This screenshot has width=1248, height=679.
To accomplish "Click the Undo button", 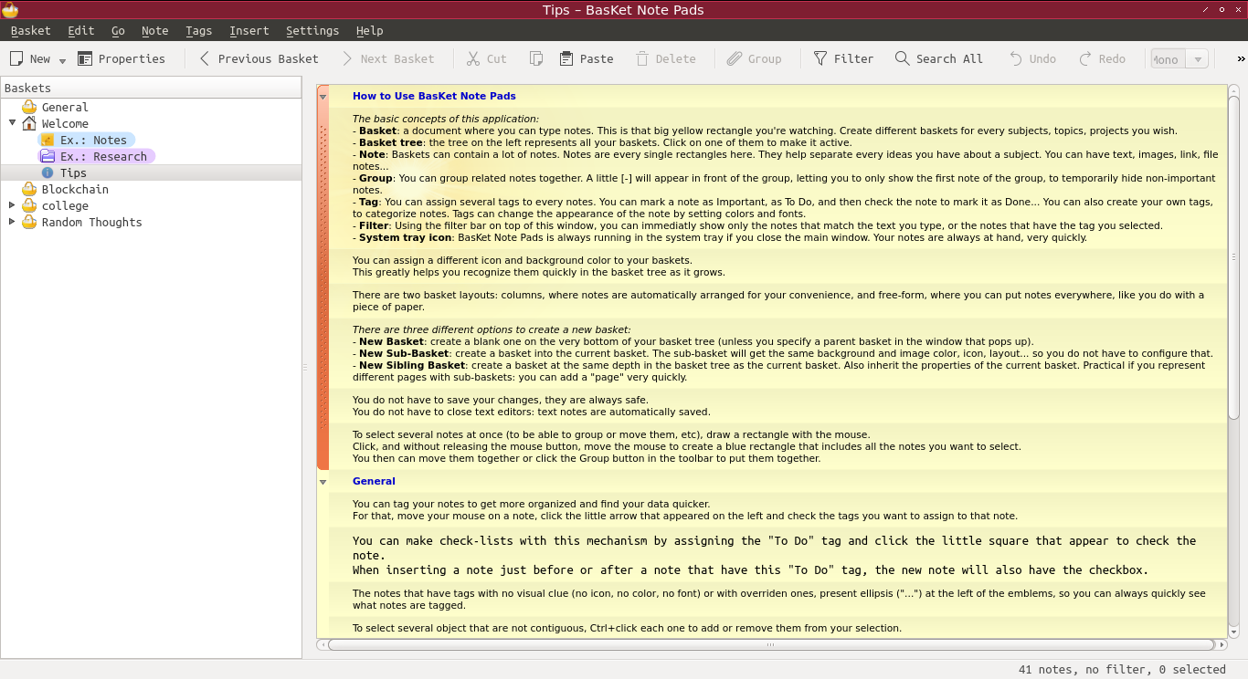I will point(1032,58).
